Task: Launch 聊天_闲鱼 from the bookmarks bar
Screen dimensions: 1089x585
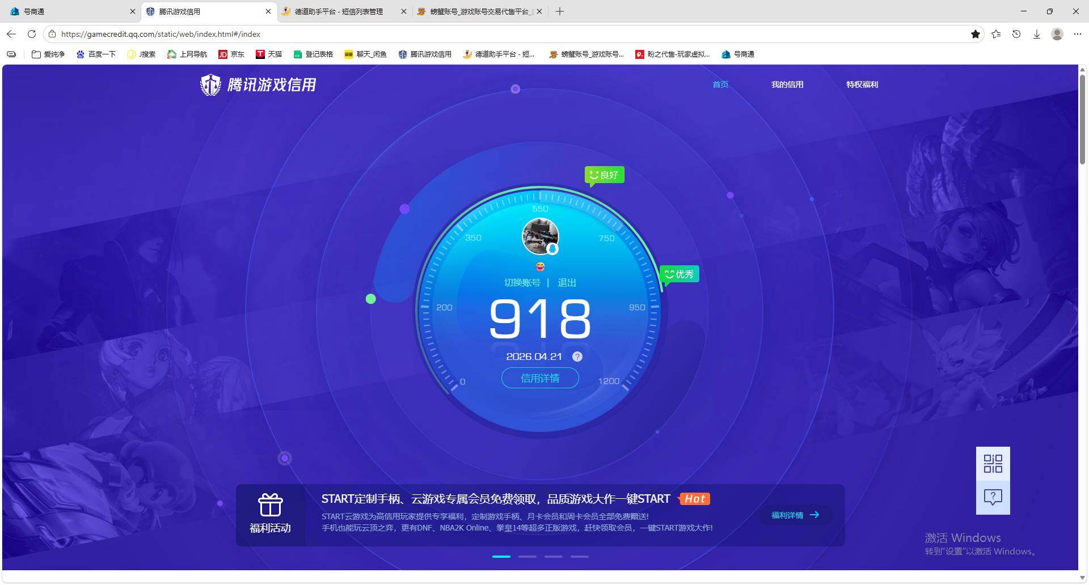Action: click(x=365, y=54)
